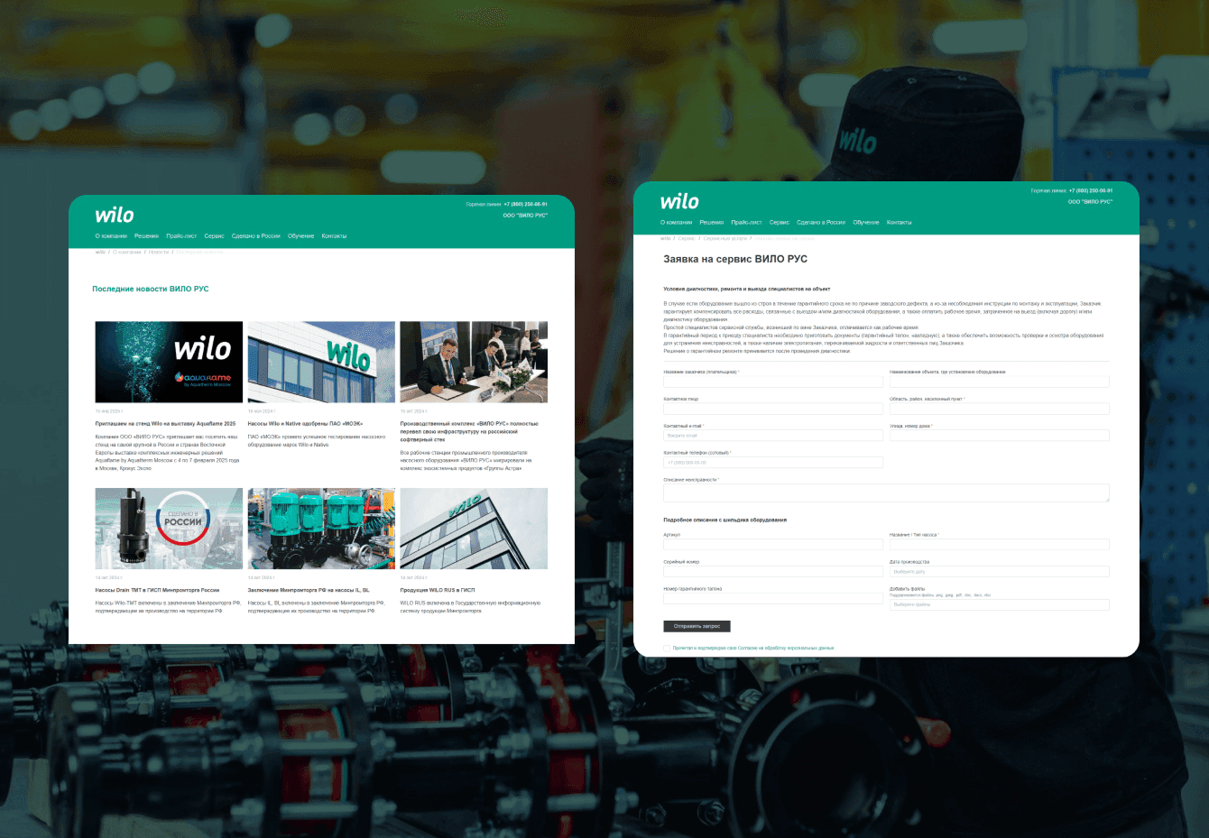Open the Wilo building sign news thumbnail

click(321, 362)
